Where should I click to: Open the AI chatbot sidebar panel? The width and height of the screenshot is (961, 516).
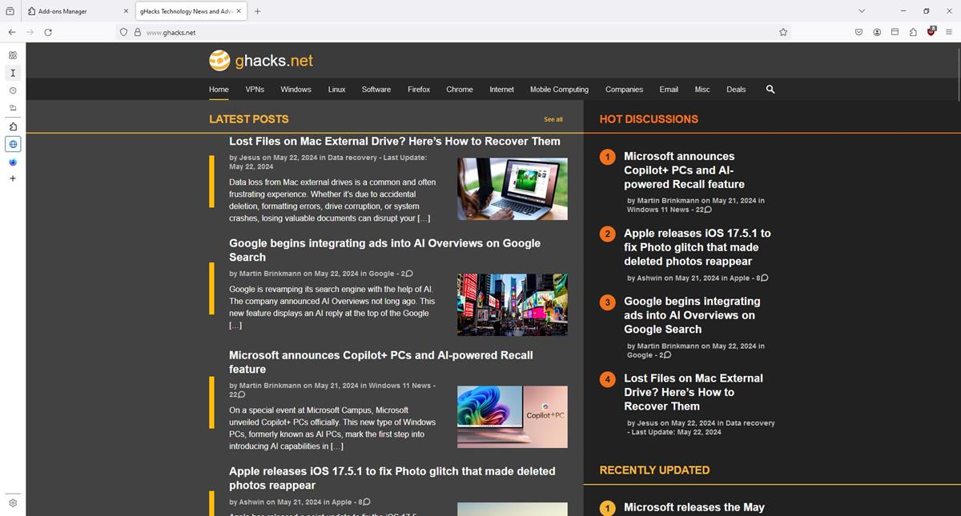pos(13,55)
